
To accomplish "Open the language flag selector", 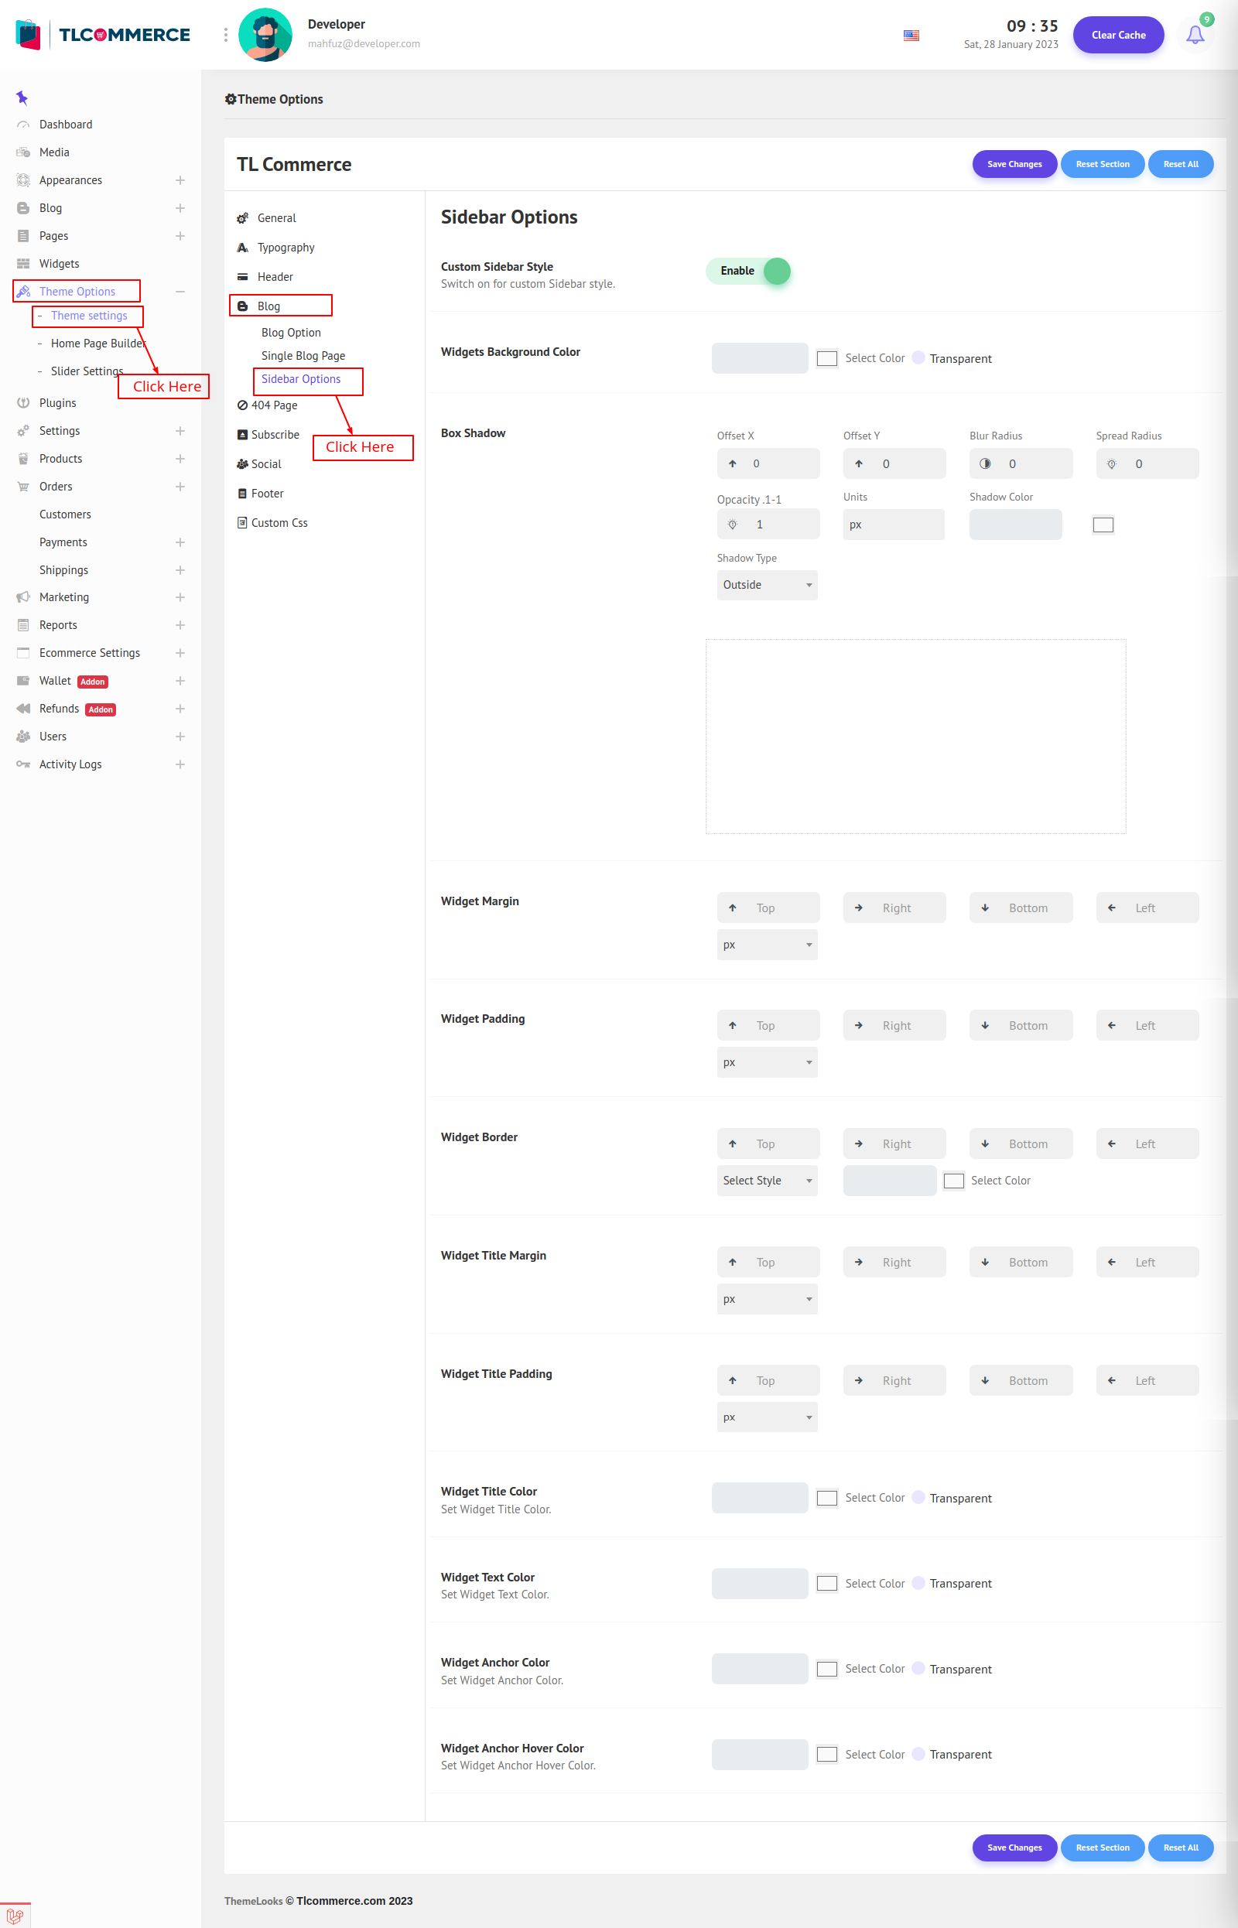I will click(x=911, y=36).
